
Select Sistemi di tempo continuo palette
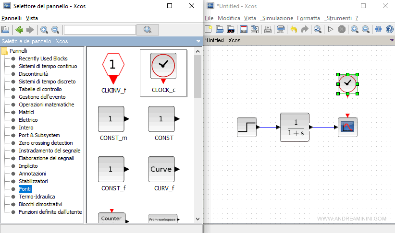click(x=48, y=66)
